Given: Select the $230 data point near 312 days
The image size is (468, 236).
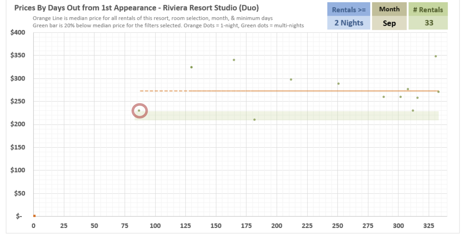Looking at the screenshot, I should (413, 111).
